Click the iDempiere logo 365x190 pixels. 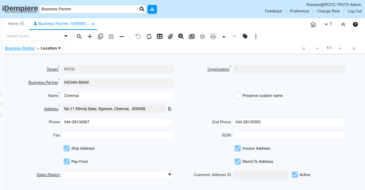tap(20, 9)
